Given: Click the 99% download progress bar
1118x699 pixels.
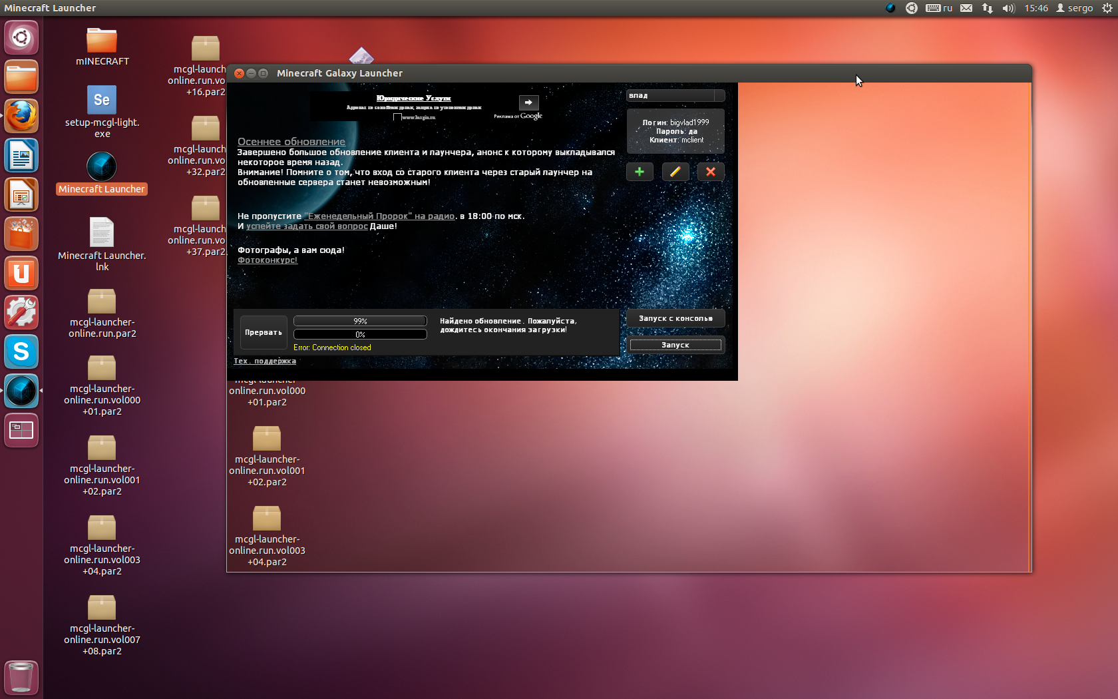Looking at the screenshot, I should point(360,321).
